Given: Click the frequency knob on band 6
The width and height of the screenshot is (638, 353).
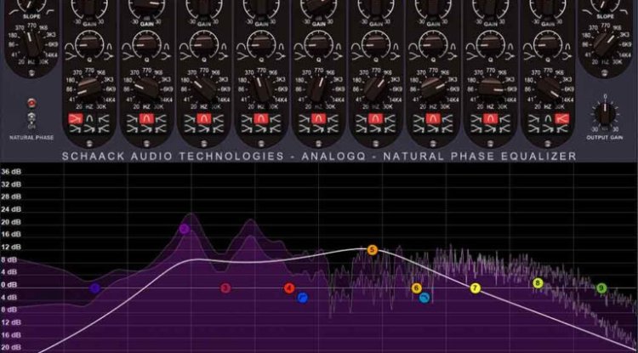Looking at the screenshot, I should (x=375, y=88).
